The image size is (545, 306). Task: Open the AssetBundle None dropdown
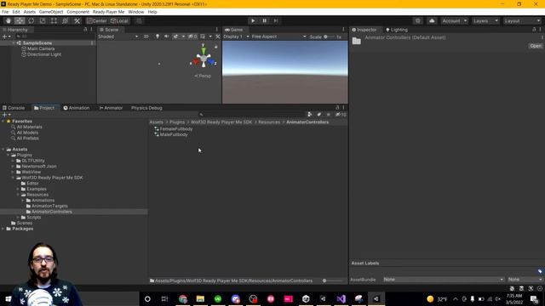444,280
